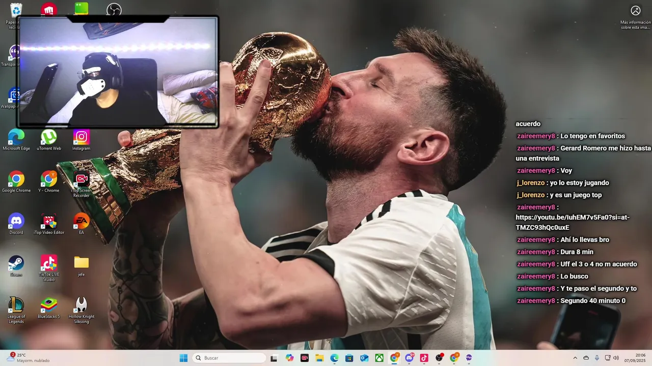Screen dimensions: 652x366
Task: Open the Windows Start menu
Action: 183,358
